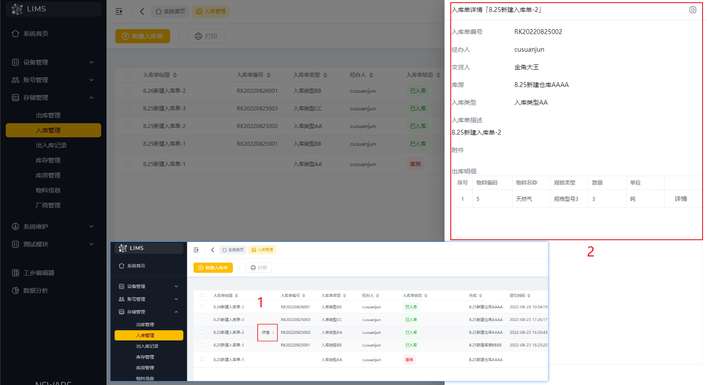
Task: Check the 8.26新建入库单-2 row in inset window
Action: click(202, 306)
